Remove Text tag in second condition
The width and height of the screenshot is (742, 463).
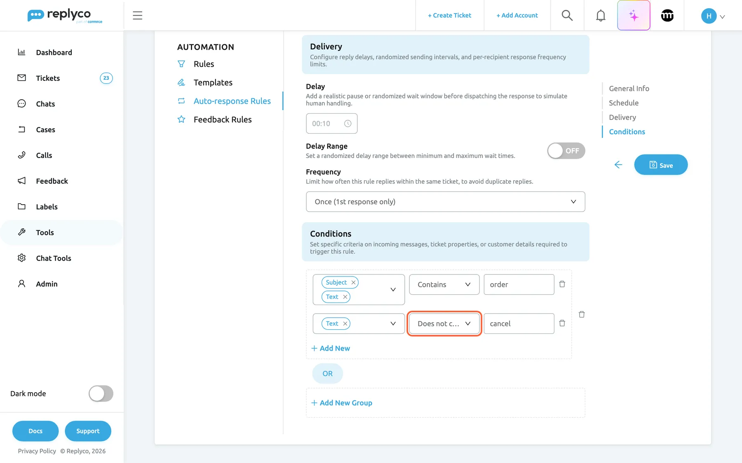coord(345,323)
